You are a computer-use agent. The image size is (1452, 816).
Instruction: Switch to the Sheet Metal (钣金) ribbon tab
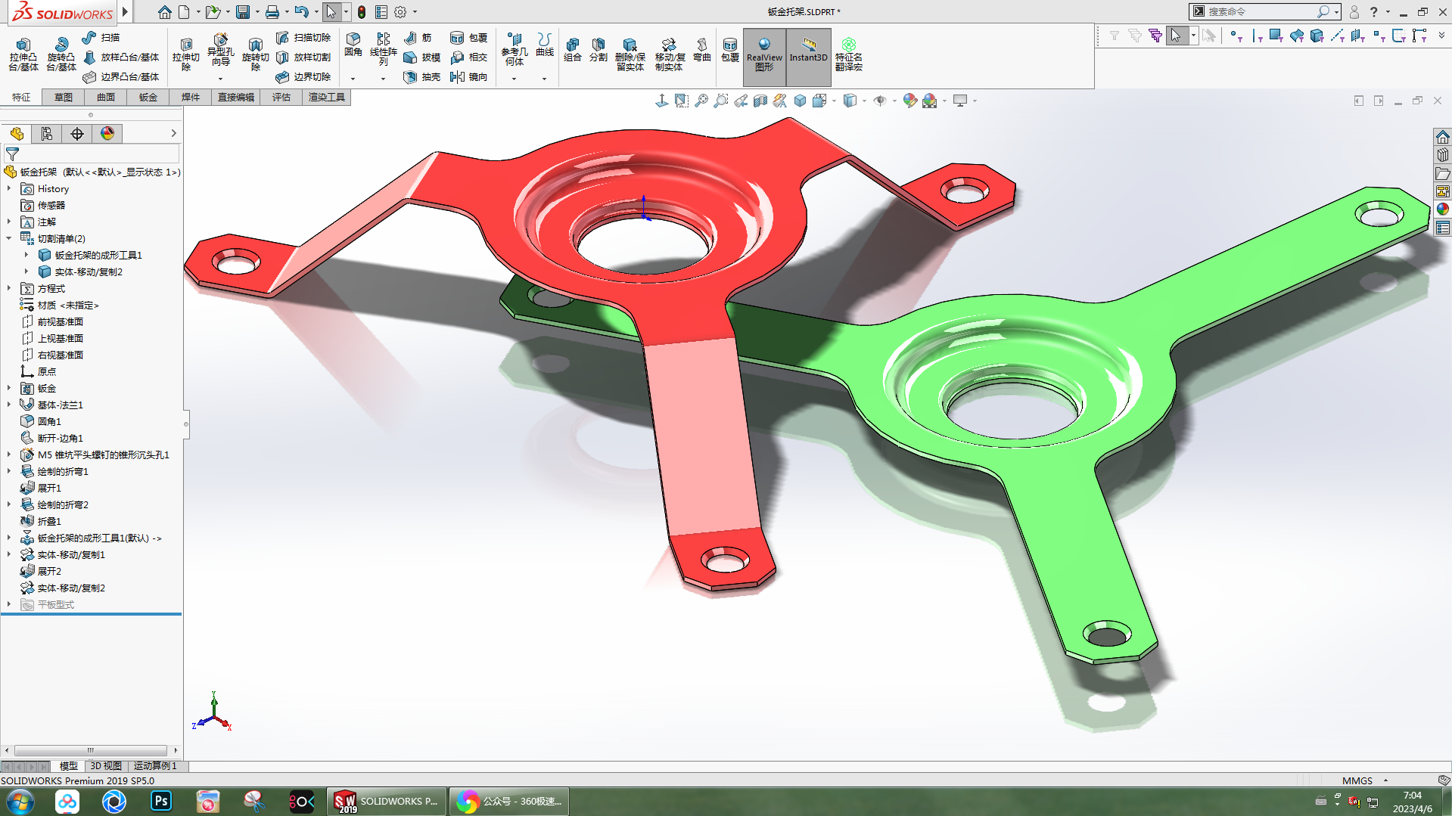pos(148,97)
